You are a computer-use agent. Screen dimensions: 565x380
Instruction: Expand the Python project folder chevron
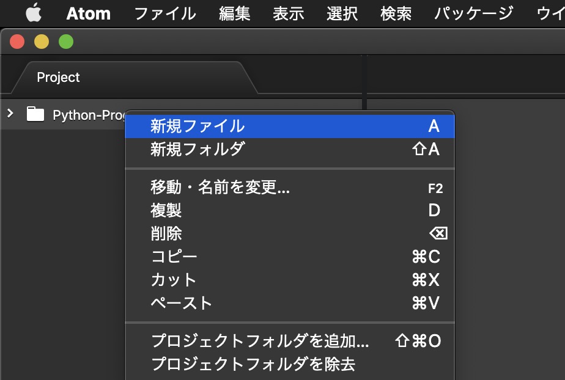[x=10, y=114]
